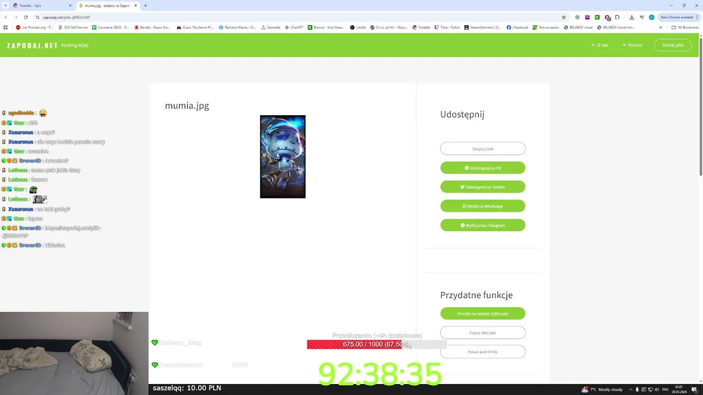This screenshot has height=395, width=703.
Task: Open the New Chrome available menu
Action: [x=679, y=17]
